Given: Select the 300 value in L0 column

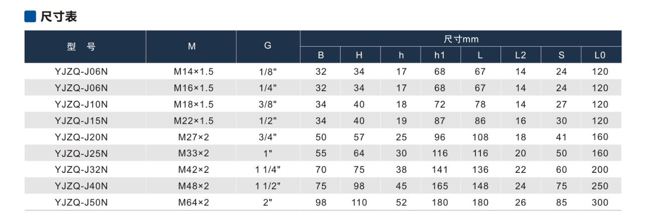Looking at the screenshot, I should click(600, 202).
